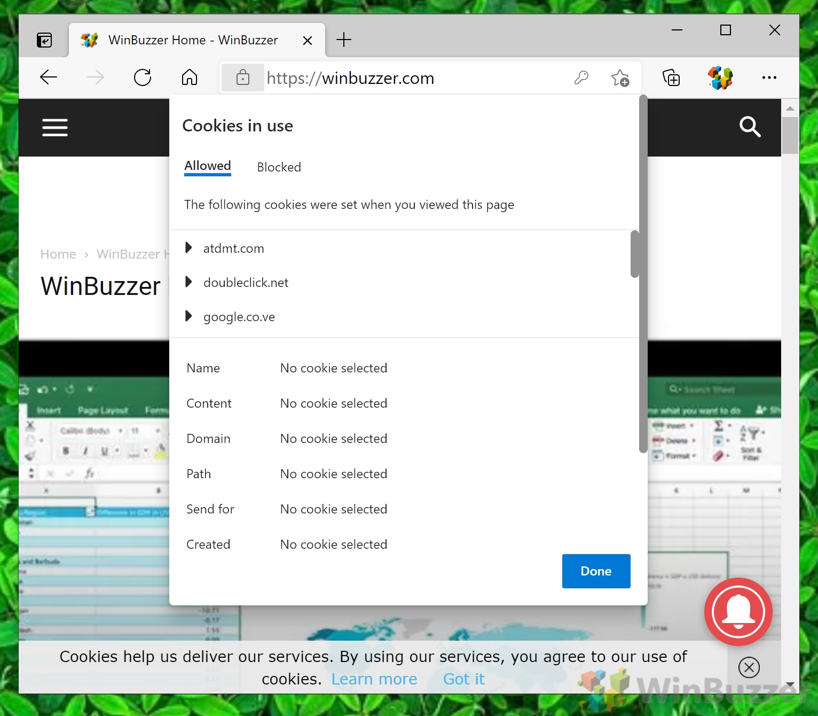The image size is (818, 716).
Task: Click the page vertical scrollbar thumb
Action: 790,136
